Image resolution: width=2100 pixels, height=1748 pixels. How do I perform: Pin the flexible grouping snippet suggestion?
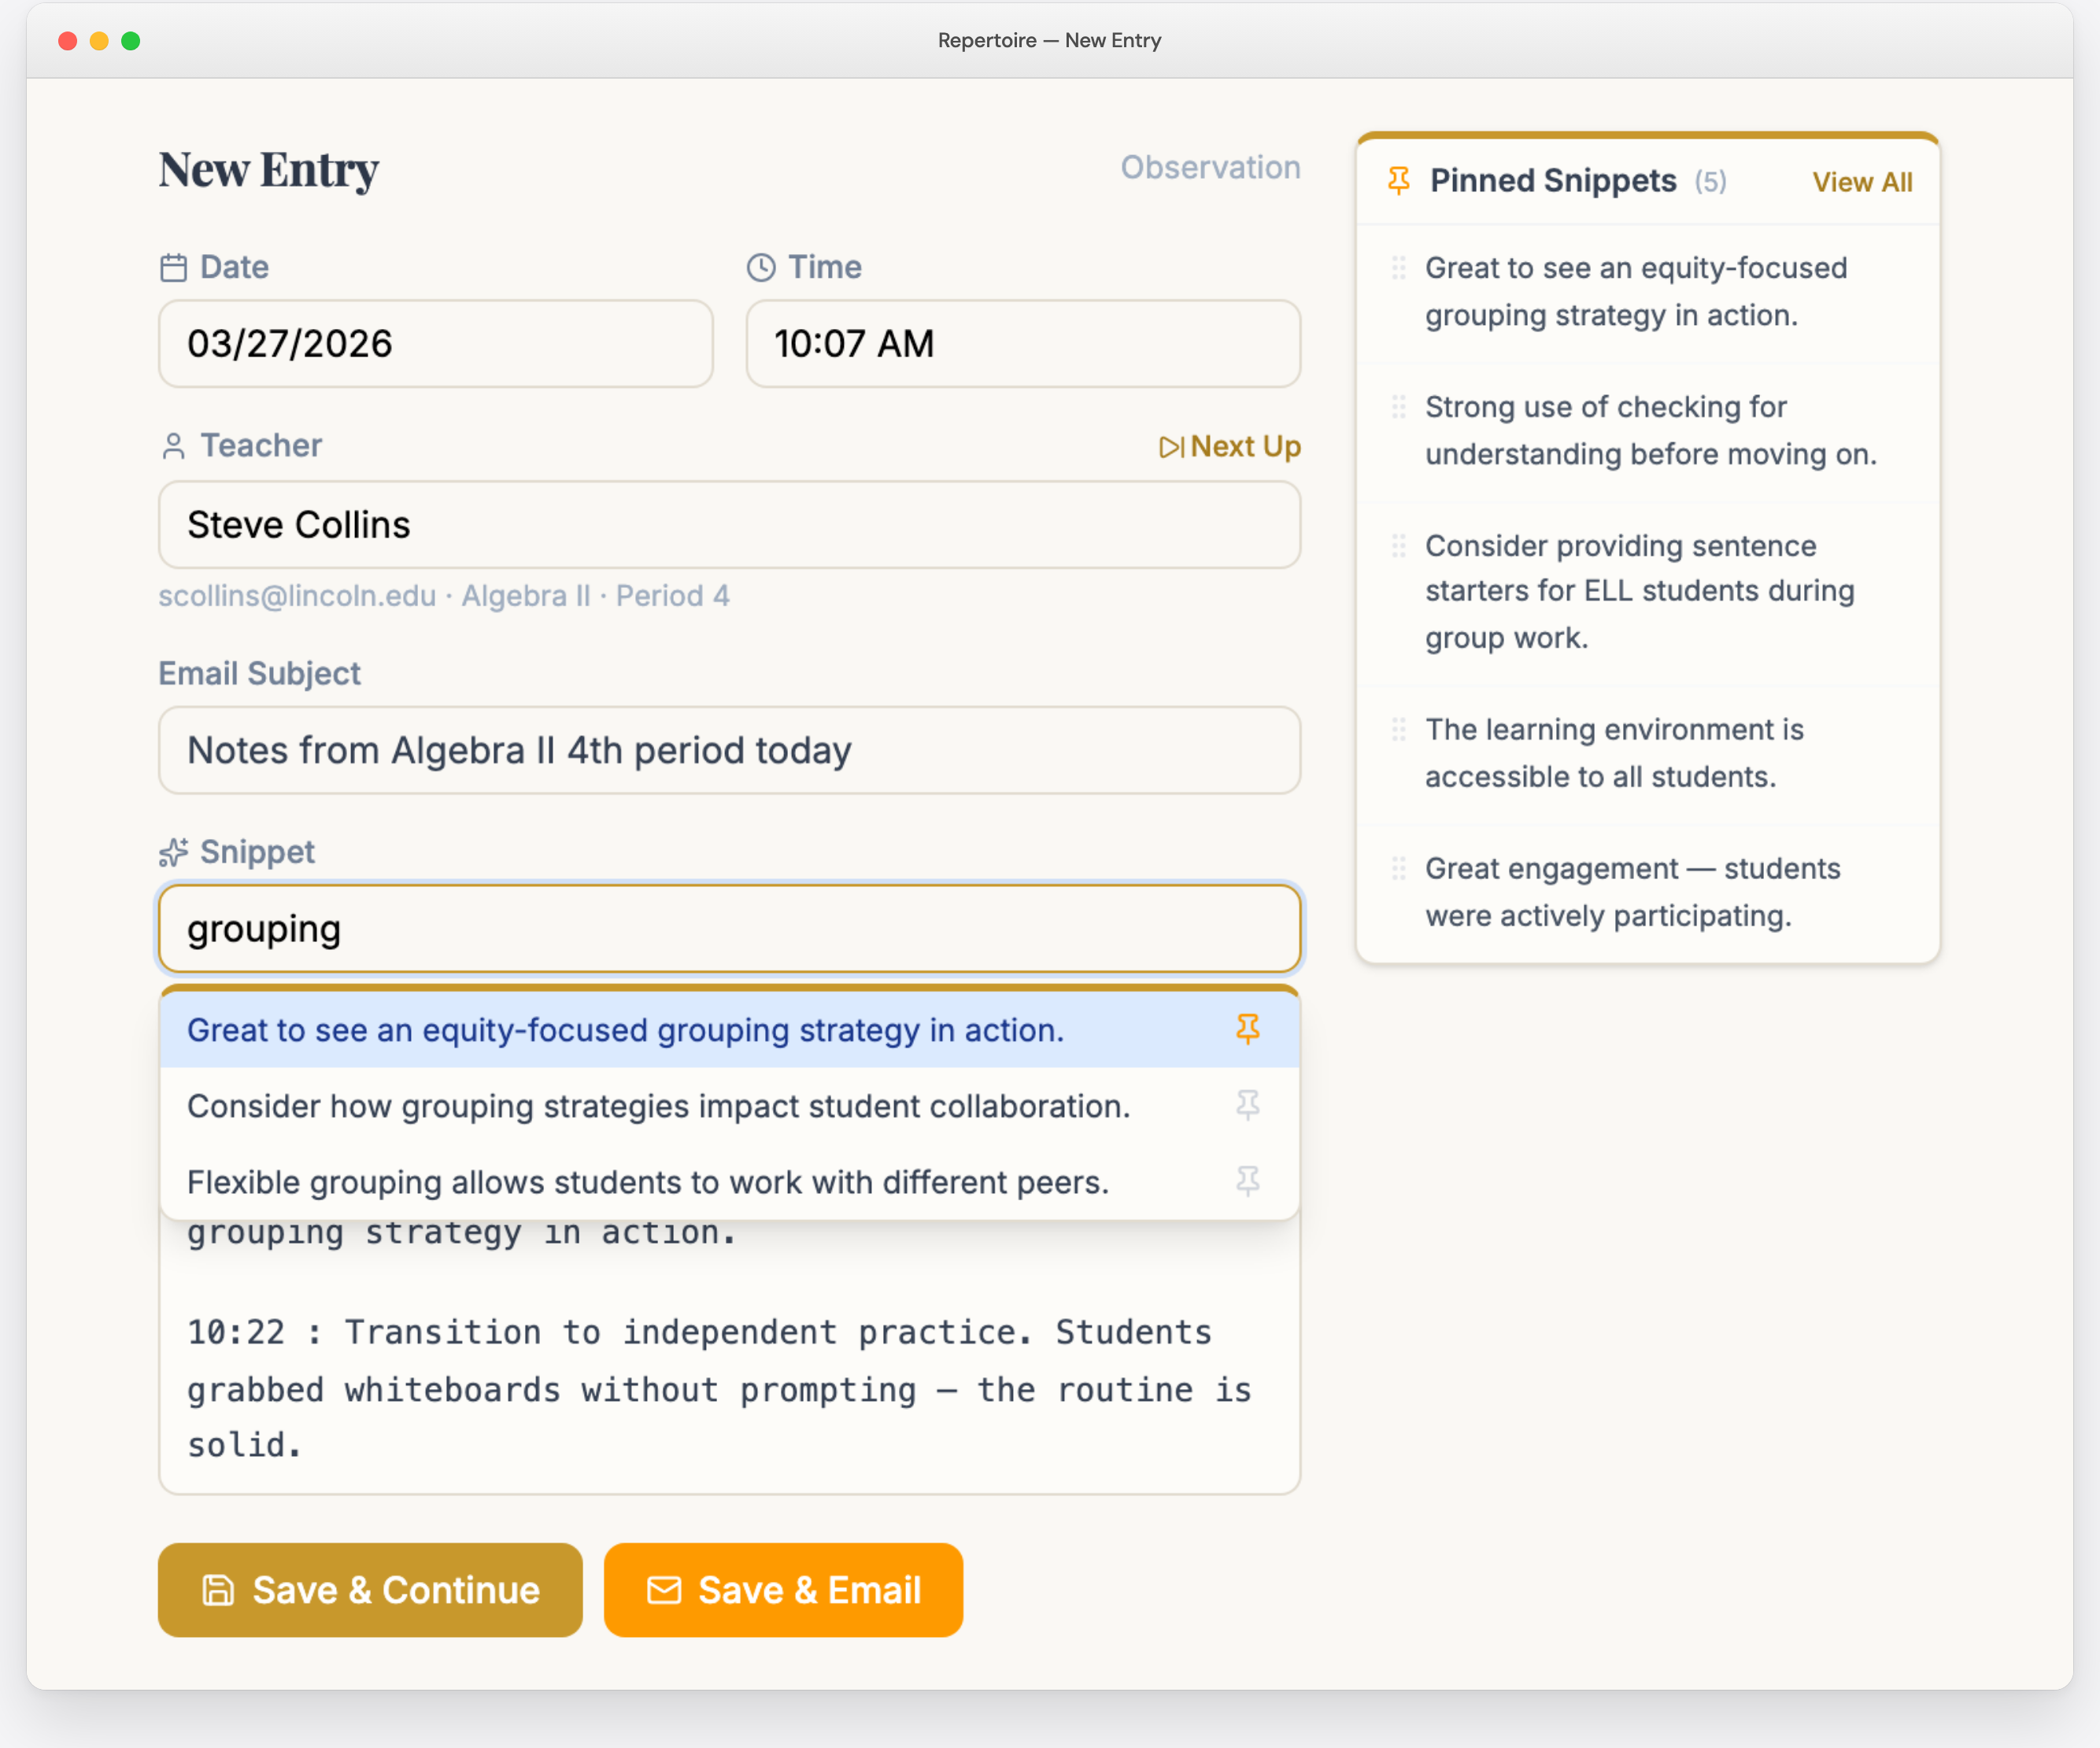point(1248,1182)
